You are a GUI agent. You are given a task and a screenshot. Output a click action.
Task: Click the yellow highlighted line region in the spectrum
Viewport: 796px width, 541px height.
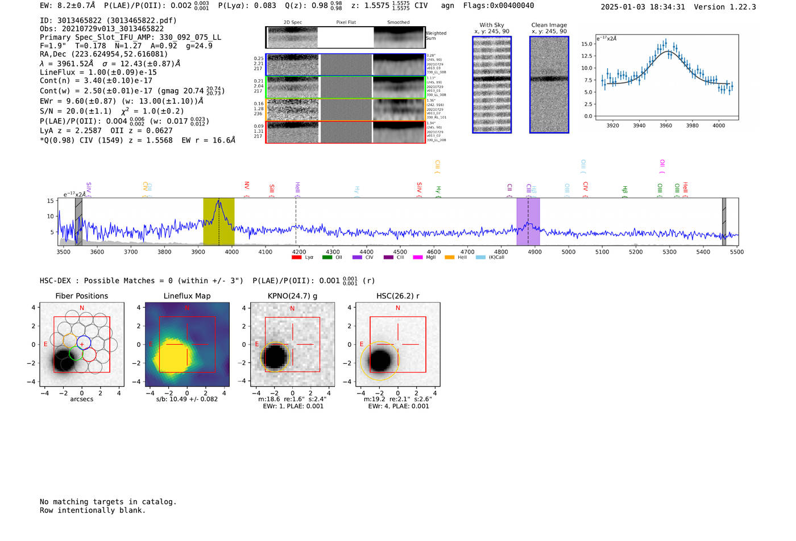click(x=219, y=221)
